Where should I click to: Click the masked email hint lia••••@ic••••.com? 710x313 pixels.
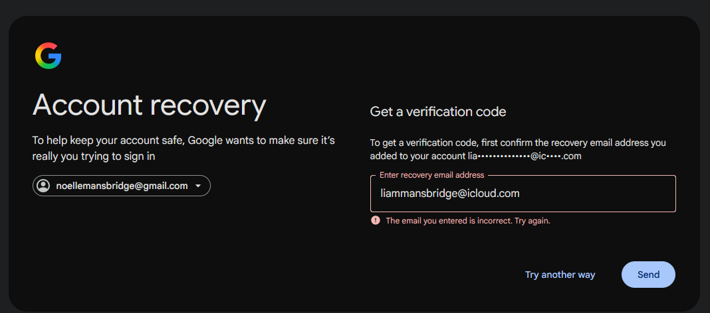(x=525, y=156)
